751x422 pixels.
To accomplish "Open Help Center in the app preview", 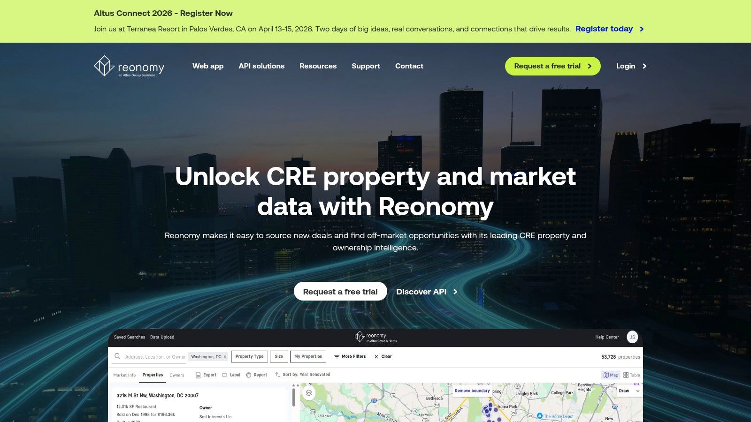I will coord(607,337).
